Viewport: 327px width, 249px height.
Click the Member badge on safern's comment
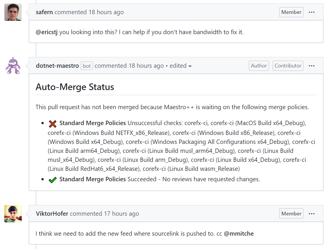click(x=291, y=12)
